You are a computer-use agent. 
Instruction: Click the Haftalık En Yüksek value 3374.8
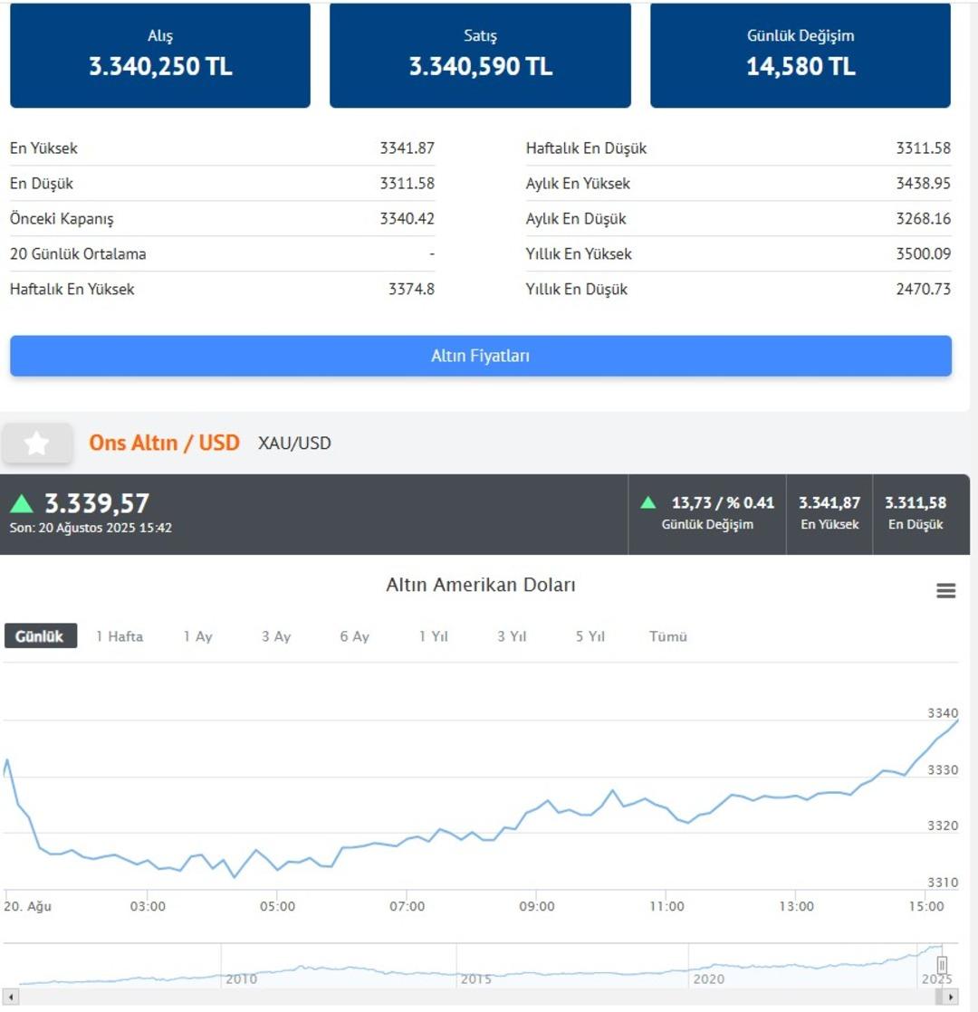411,289
